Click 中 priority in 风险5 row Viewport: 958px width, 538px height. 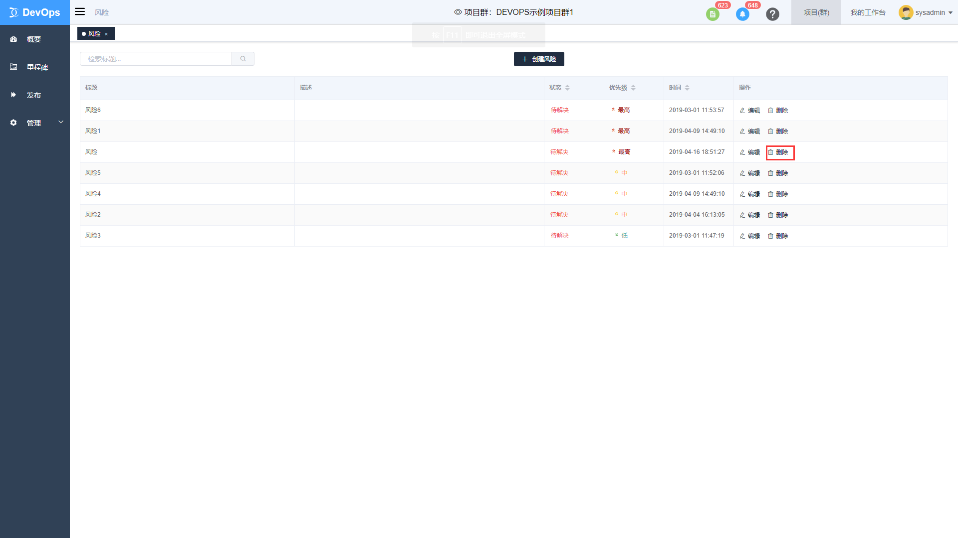click(621, 173)
